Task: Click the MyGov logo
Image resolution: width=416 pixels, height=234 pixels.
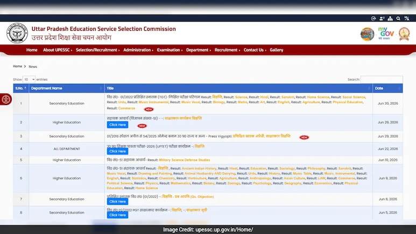Action: point(386,33)
